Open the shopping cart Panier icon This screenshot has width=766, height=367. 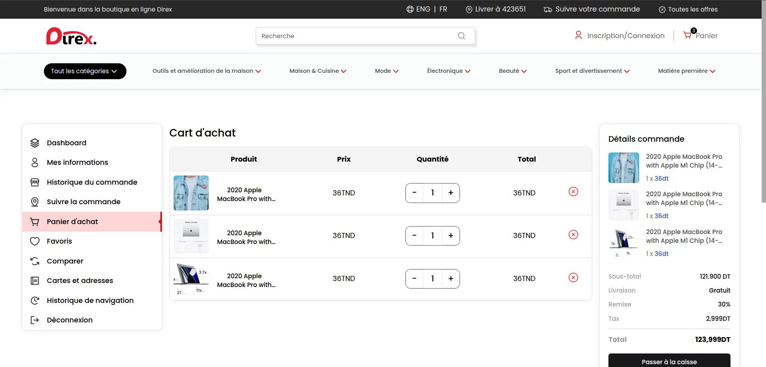click(687, 35)
